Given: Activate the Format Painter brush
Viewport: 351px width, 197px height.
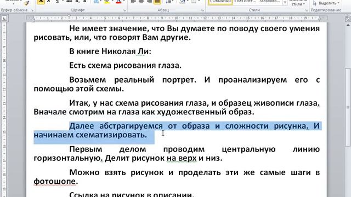Looking at the screenshot, I should click(27, 3).
